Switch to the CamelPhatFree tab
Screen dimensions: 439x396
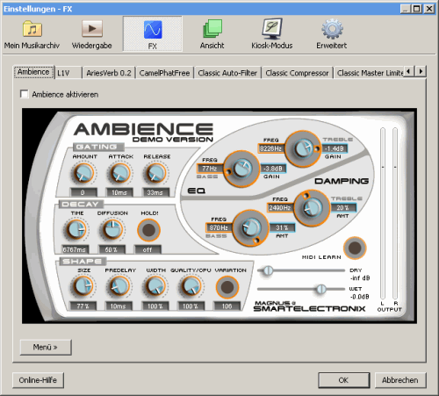pos(164,73)
